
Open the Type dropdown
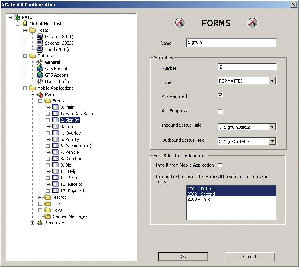[x=272, y=81]
